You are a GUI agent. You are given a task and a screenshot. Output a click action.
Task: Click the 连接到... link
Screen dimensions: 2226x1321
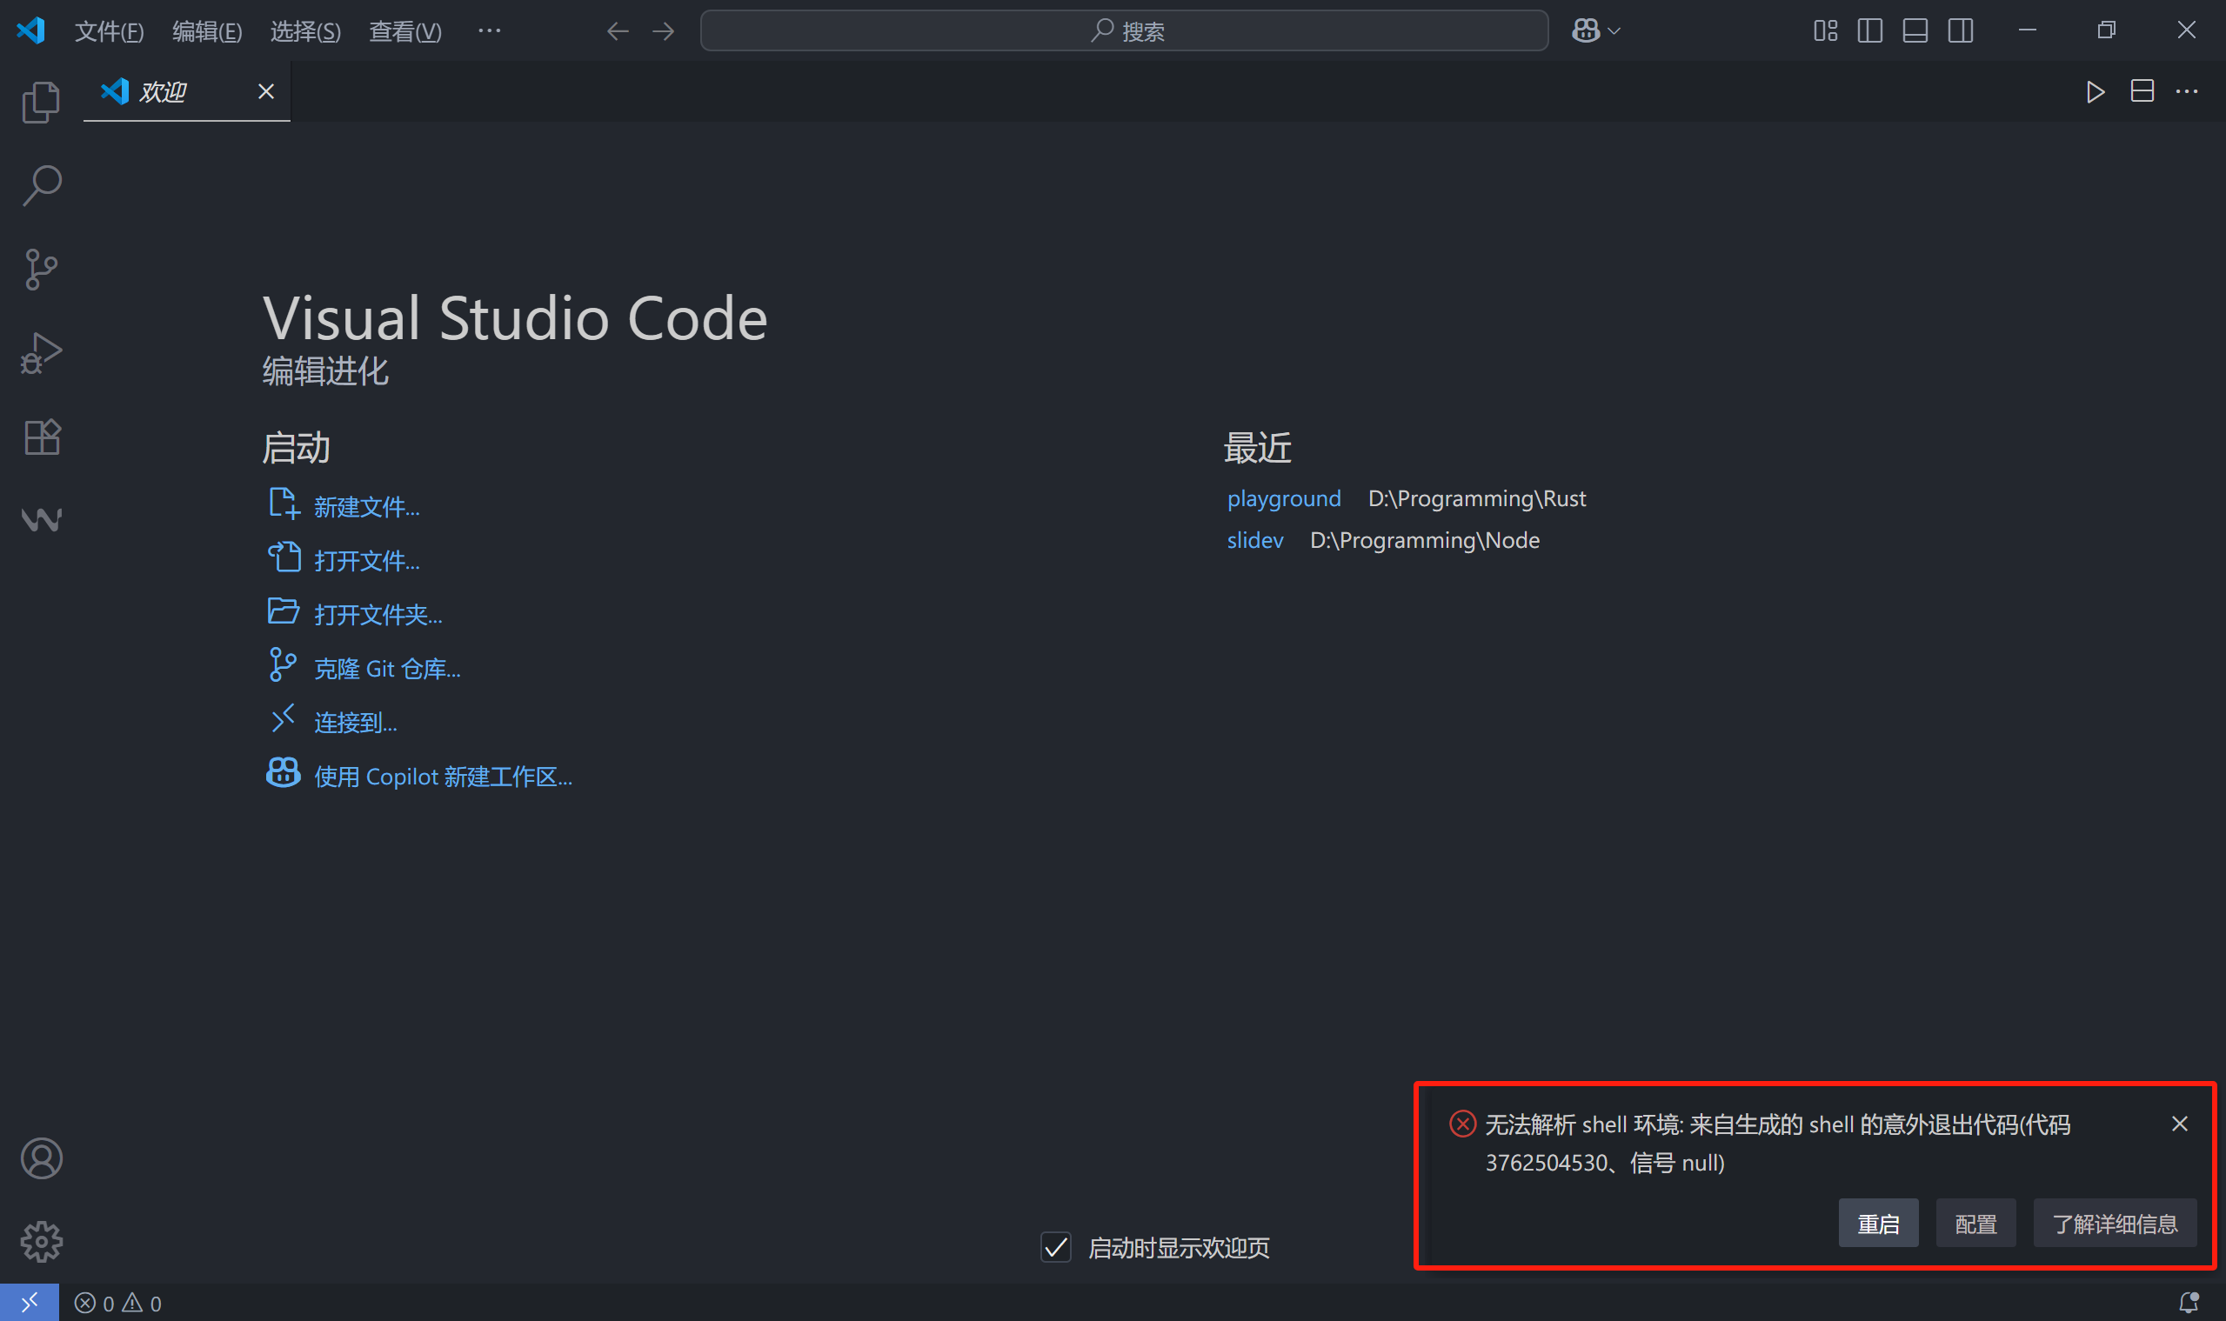tap(355, 723)
